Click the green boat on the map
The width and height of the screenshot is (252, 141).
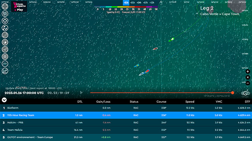[171, 39]
